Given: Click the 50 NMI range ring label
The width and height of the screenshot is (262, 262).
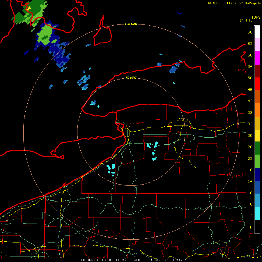Looking at the screenshot, I should point(131,78).
